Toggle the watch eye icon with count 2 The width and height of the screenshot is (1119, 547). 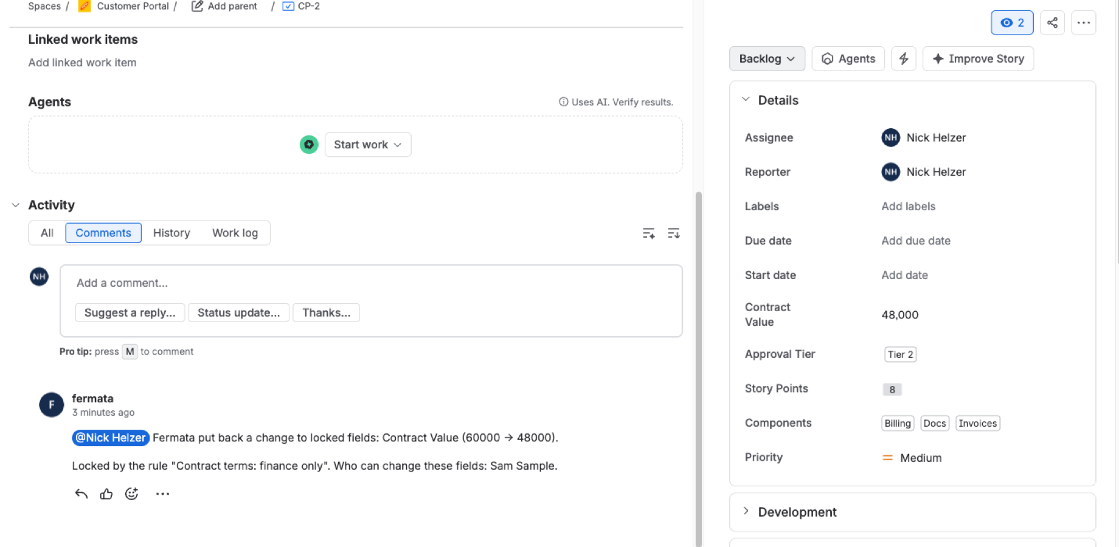pos(1011,22)
